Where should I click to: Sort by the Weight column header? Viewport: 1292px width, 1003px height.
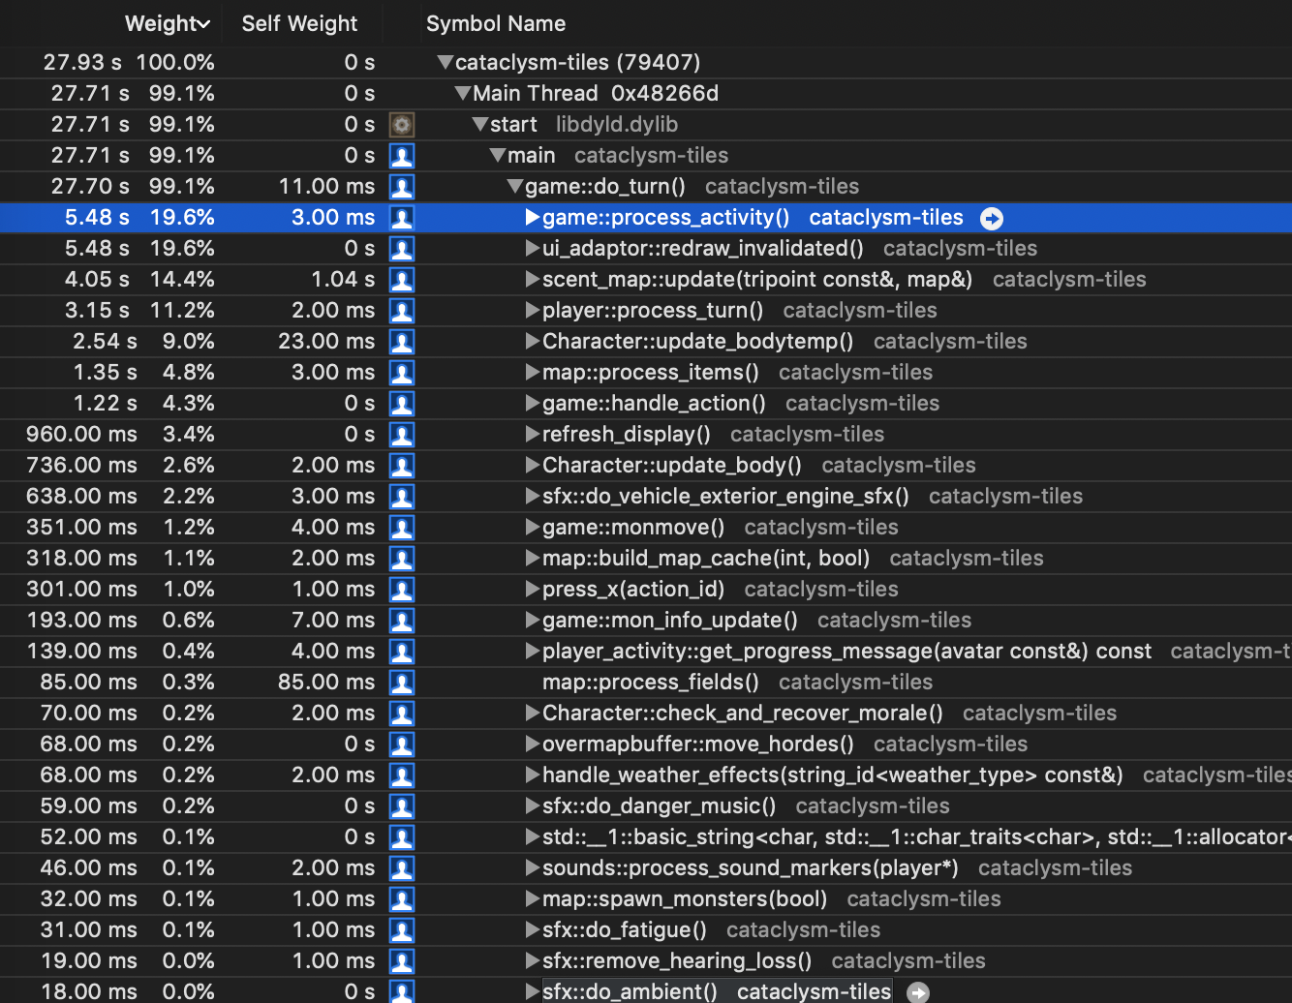pyautogui.click(x=168, y=23)
